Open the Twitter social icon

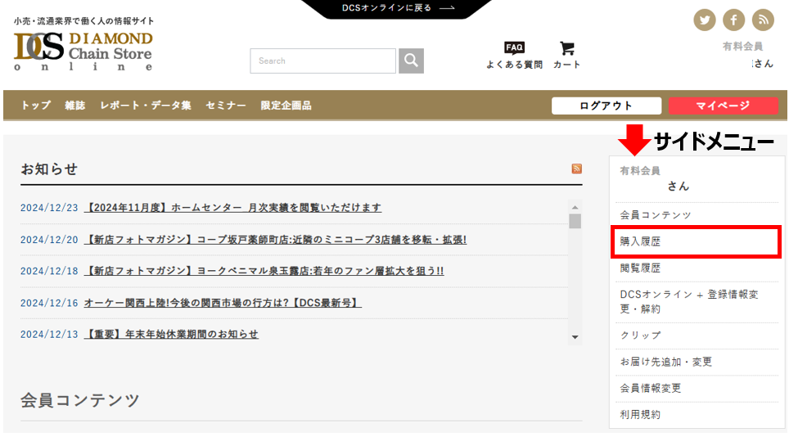point(704,20)
